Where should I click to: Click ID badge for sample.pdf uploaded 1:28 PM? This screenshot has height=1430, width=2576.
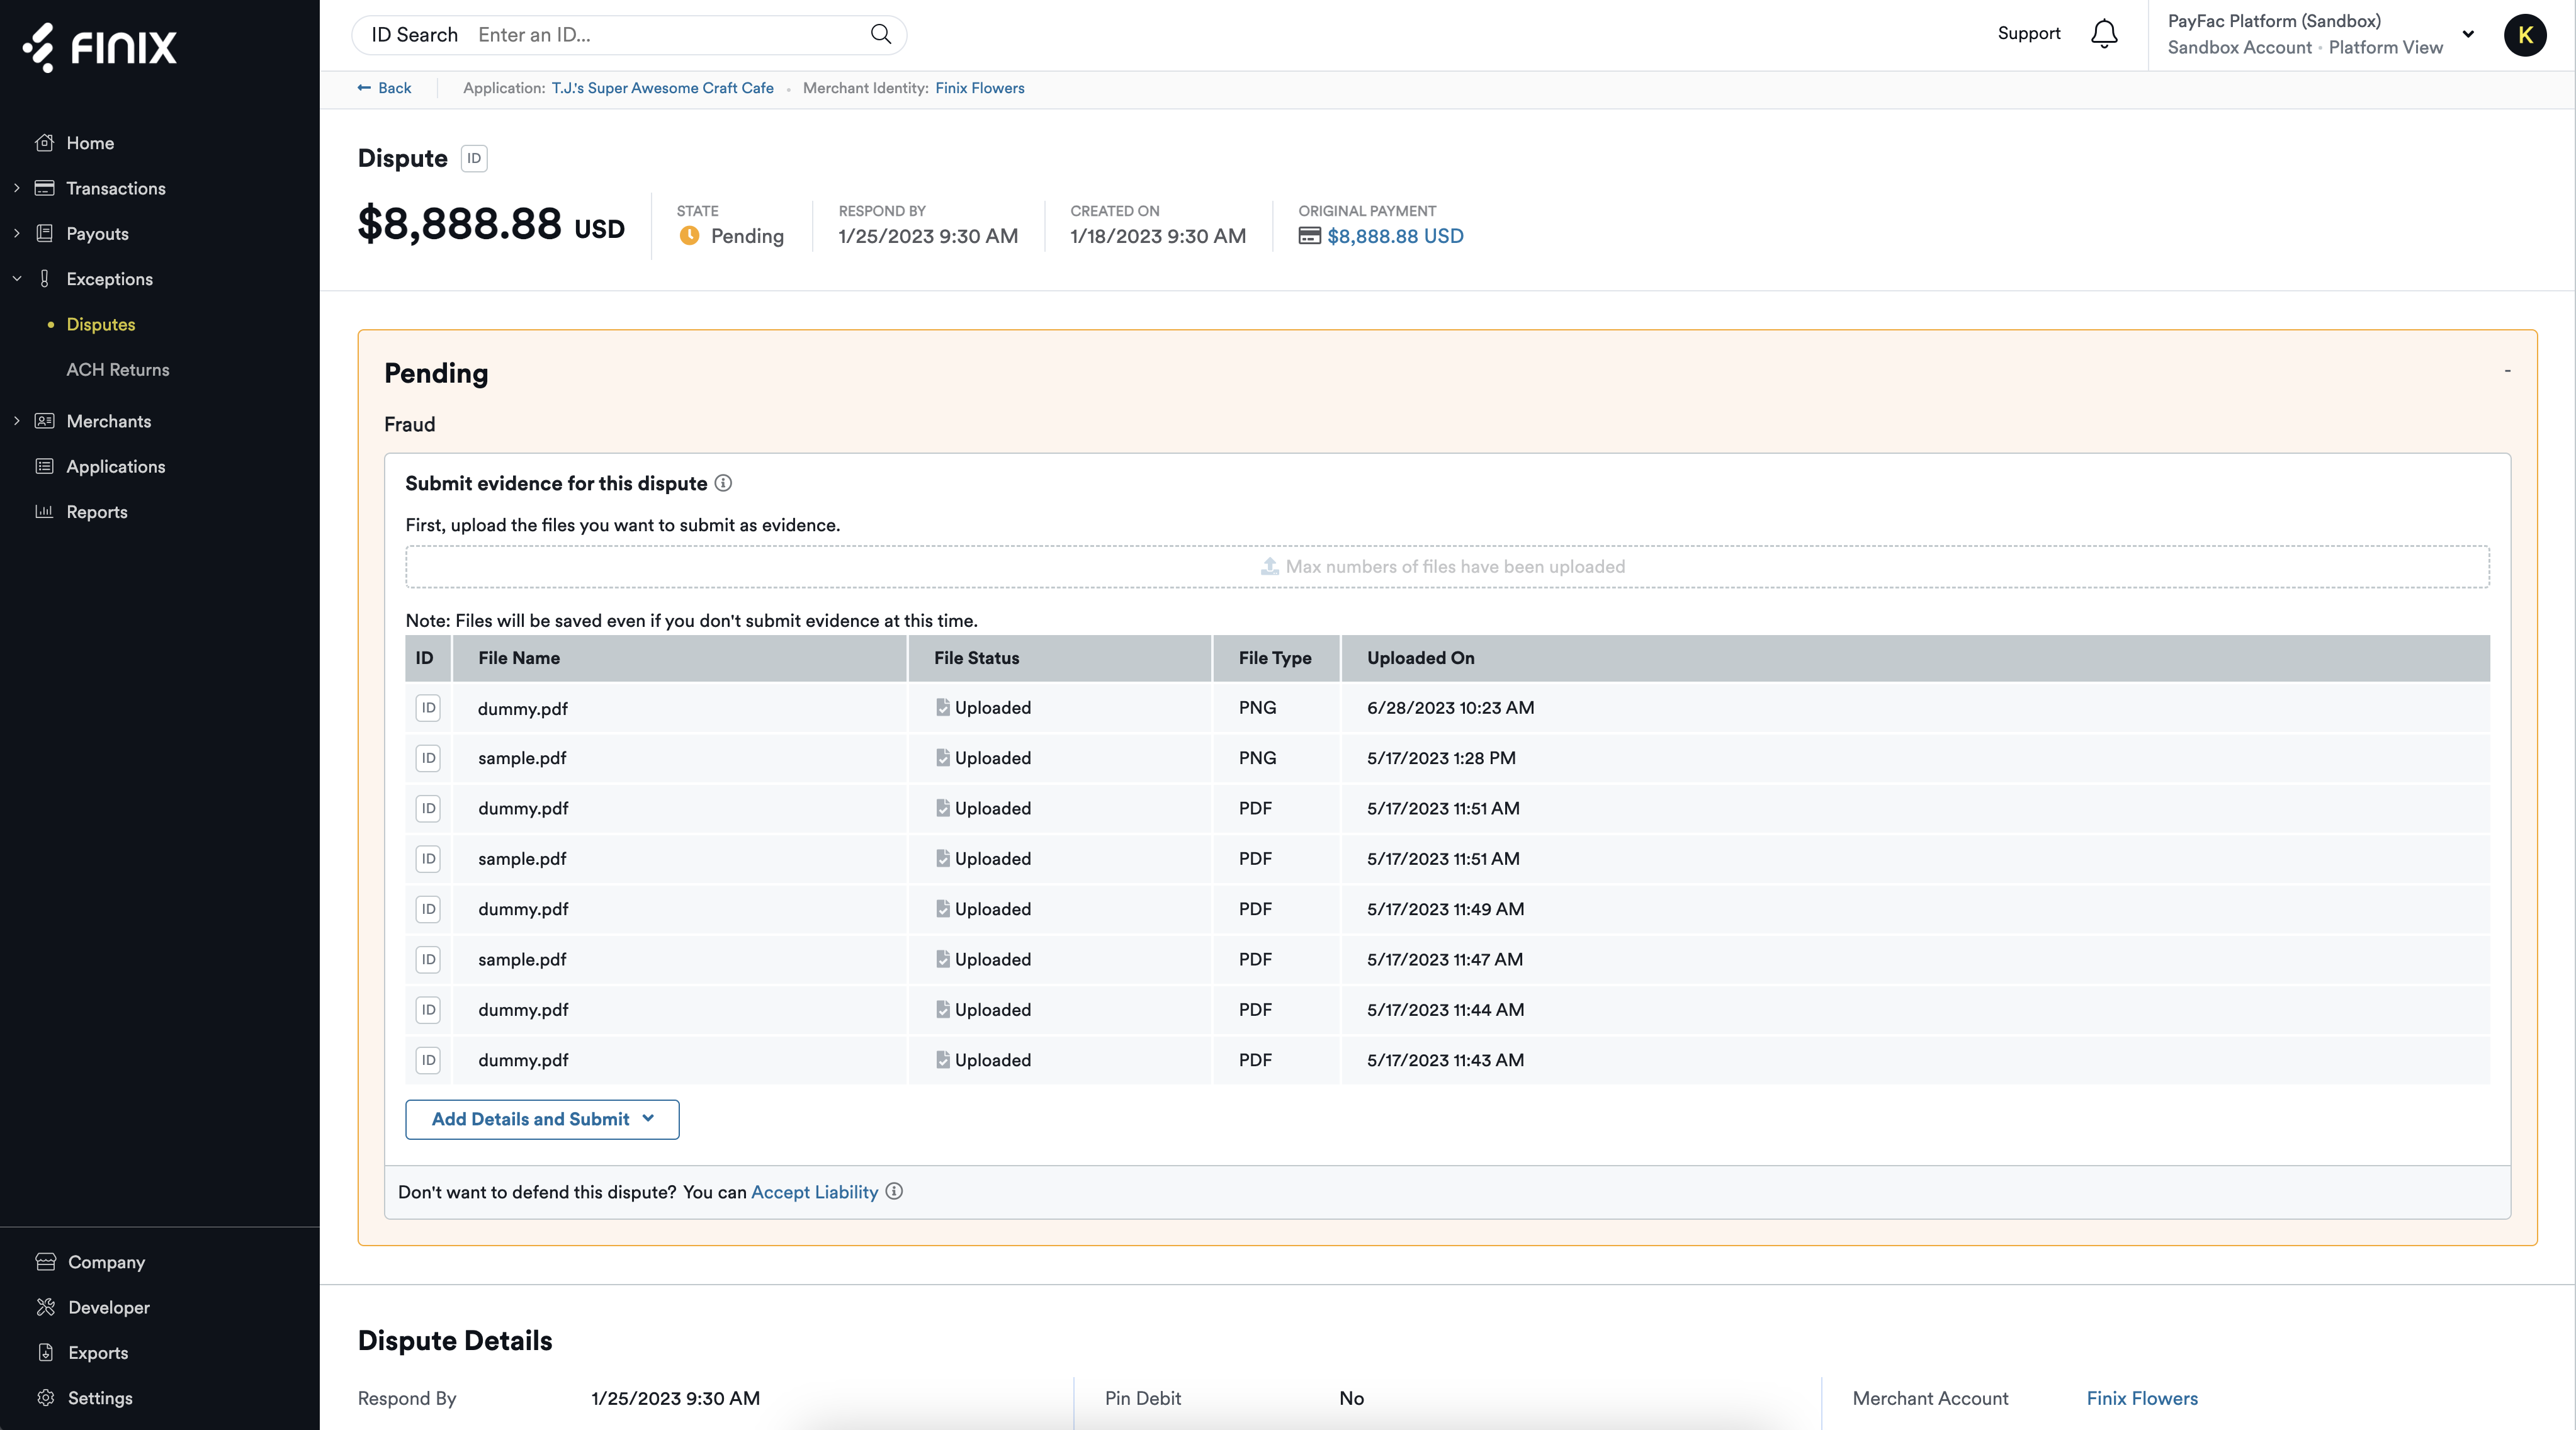428,758
